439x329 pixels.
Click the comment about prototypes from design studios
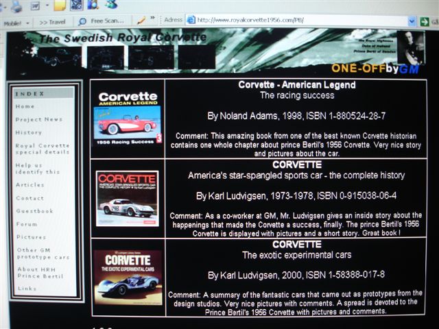pos(296,303)
